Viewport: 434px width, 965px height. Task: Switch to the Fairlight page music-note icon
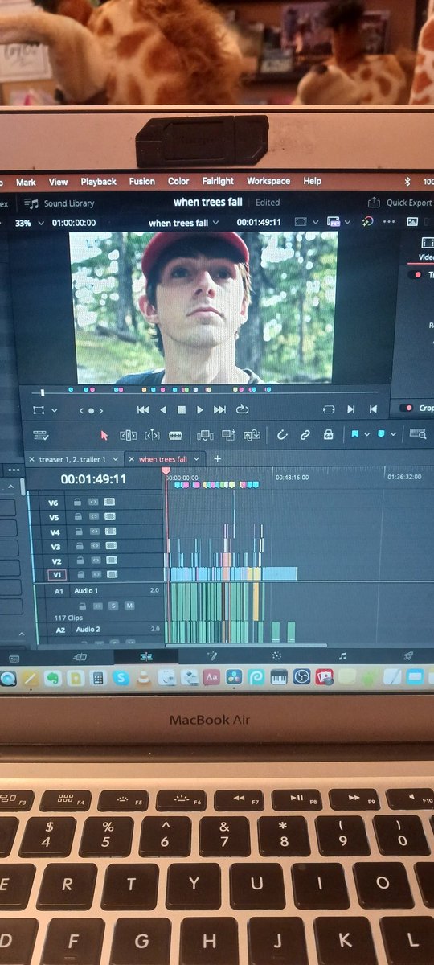tap(343, 656)
